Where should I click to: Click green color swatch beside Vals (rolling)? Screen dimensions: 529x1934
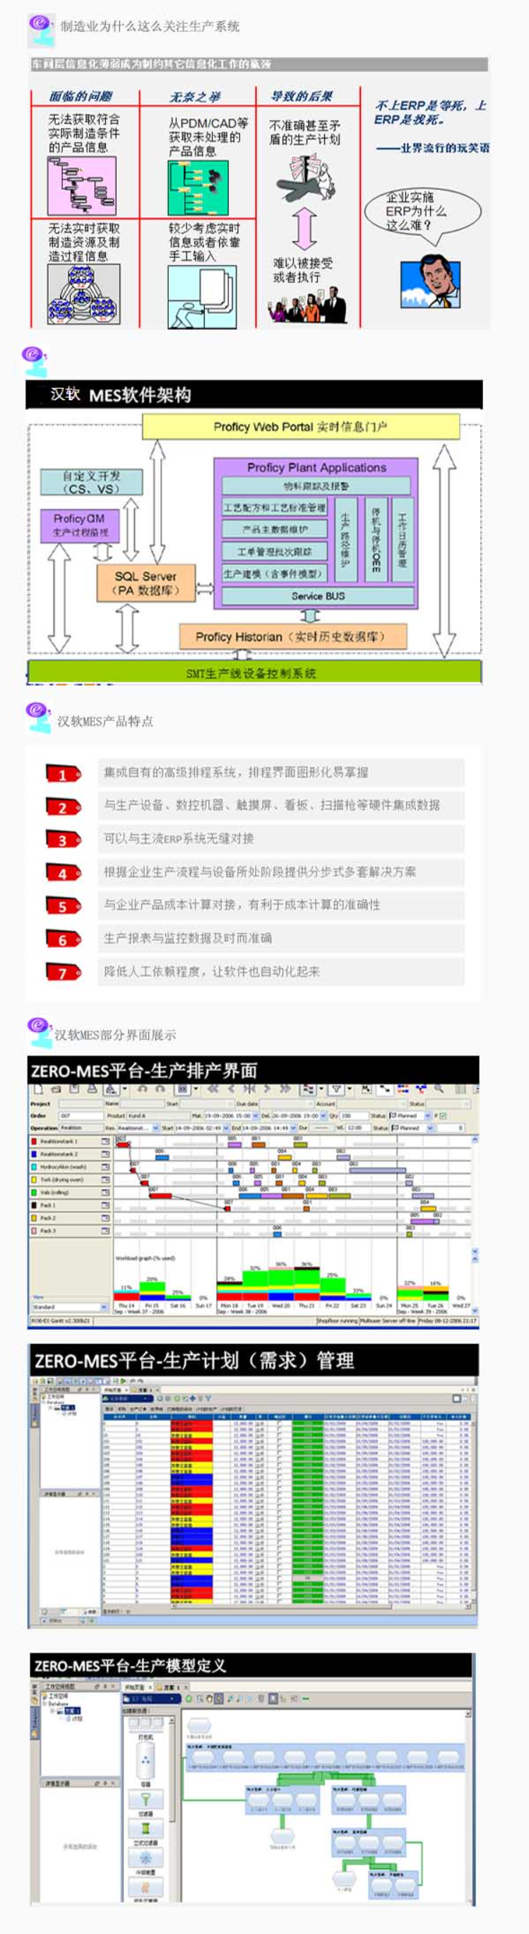(x=34, y=1192)
